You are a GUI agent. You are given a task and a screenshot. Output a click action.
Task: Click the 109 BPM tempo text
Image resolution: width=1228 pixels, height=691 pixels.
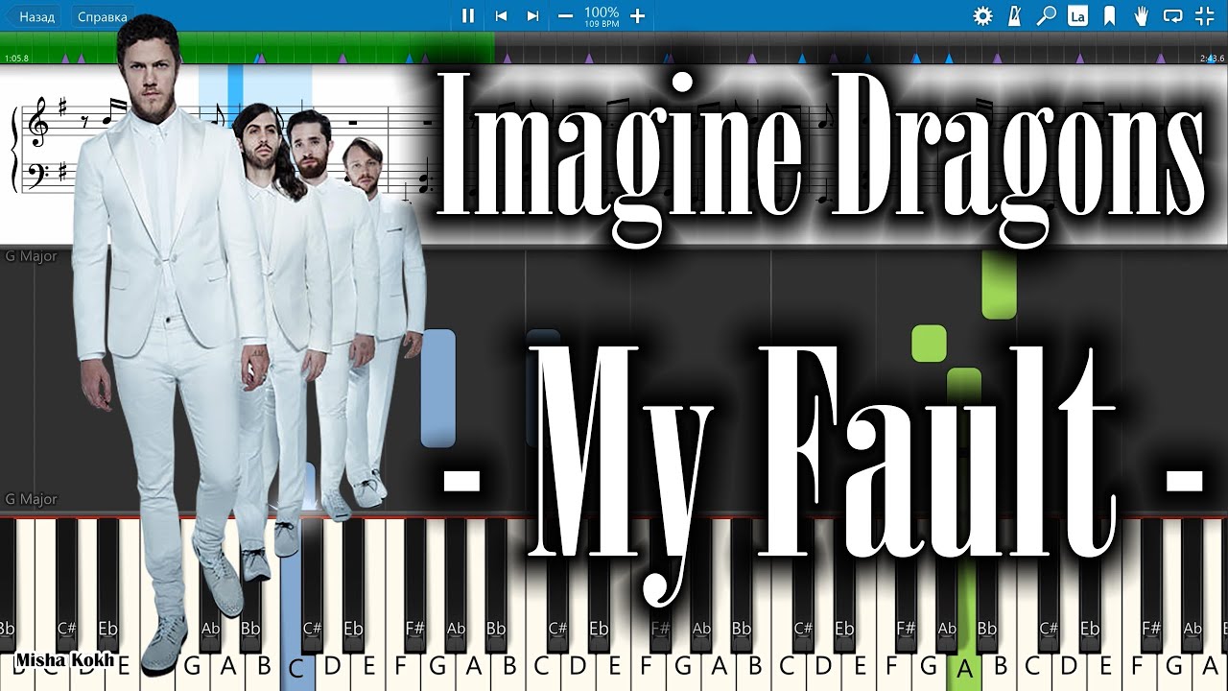tap(601, 23)
